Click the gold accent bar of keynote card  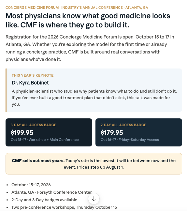(6, 90)
